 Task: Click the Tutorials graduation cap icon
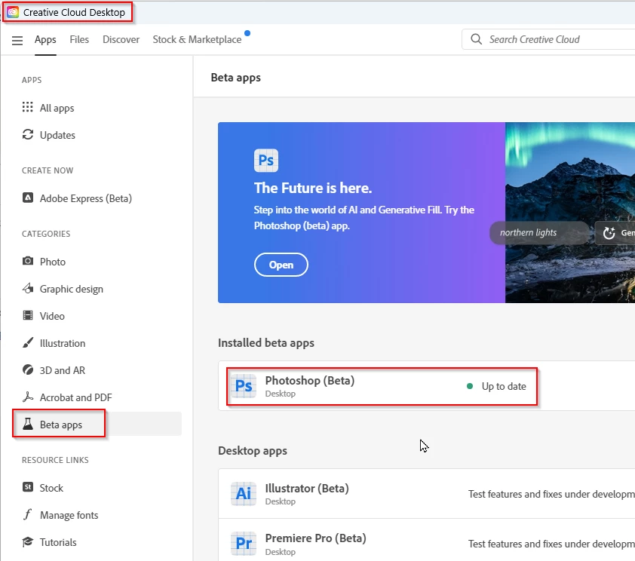(28, 541)
